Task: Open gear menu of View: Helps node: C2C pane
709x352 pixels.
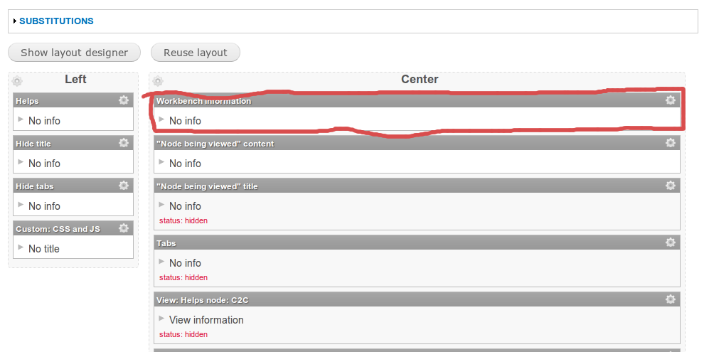Action: click(x=670, y=299)
